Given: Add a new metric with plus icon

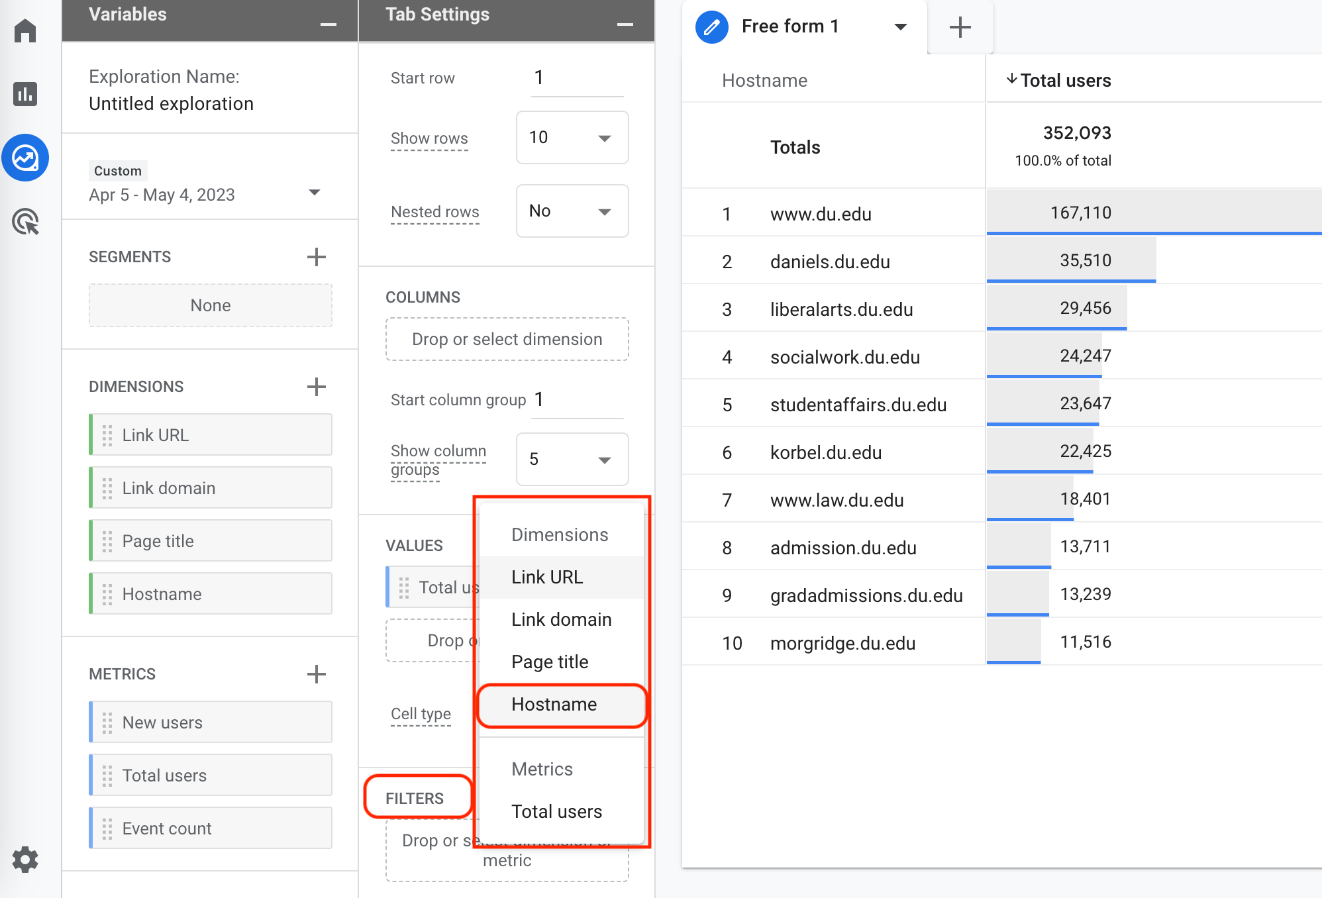Looking at the screenshot, I should pyautogui.click(x=317, y=674).
